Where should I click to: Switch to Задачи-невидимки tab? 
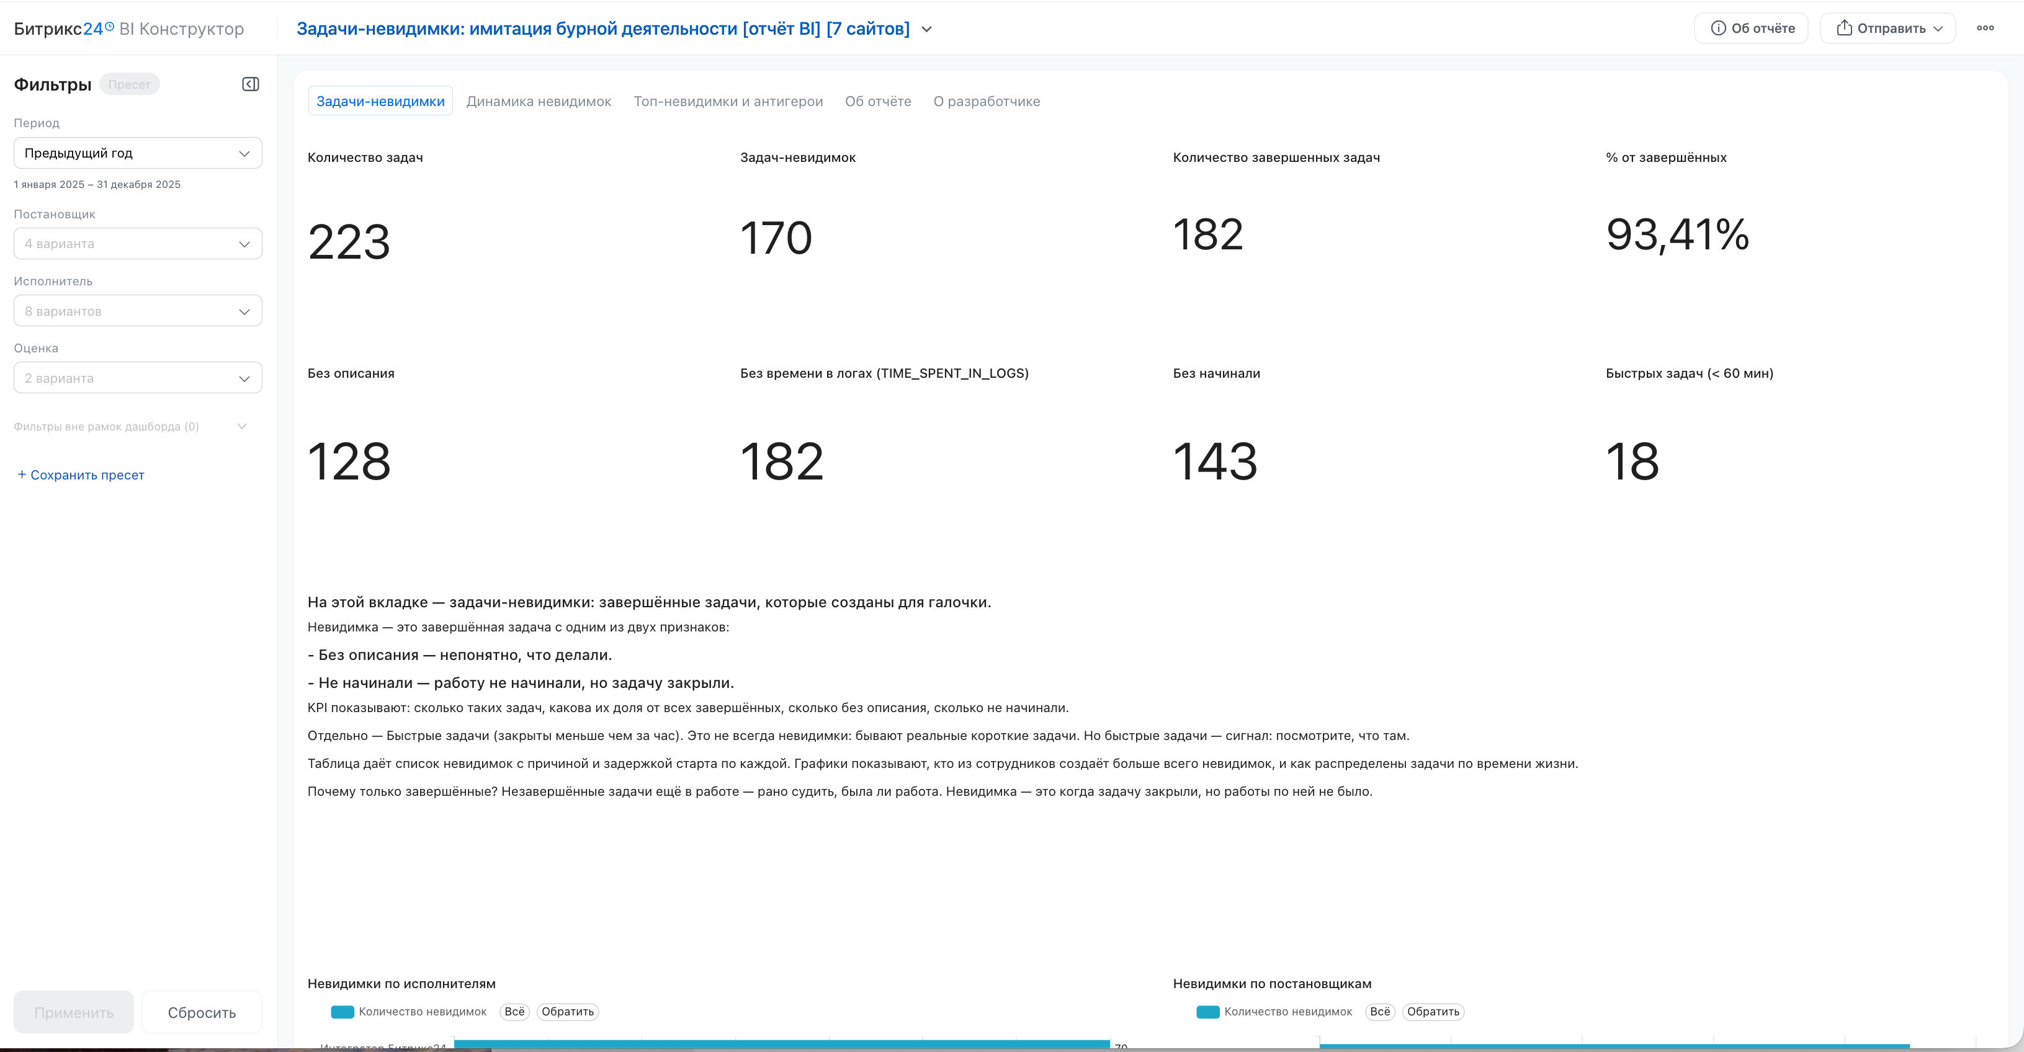380,100
